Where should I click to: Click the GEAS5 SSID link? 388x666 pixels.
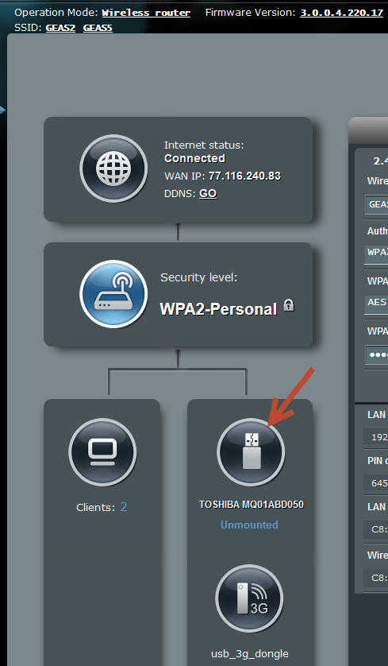(x=98, y=28)
